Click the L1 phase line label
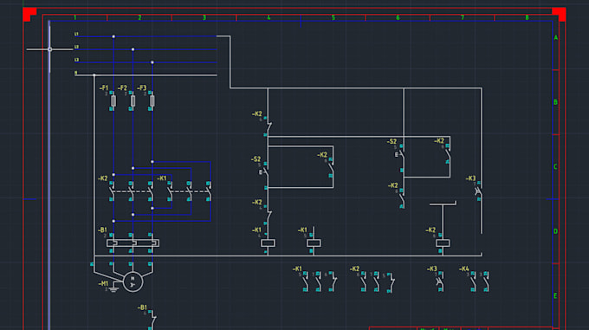The width and height of the screenshot is (589, 330). tap(76, 34)
